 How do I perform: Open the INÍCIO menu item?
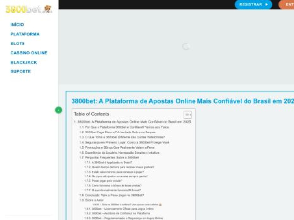17,25
